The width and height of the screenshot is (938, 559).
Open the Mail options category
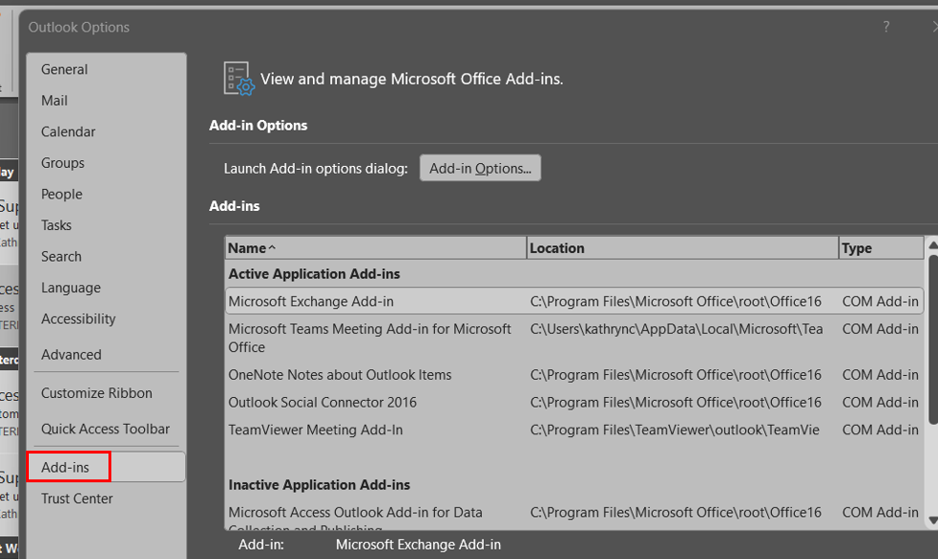coord(54,101)
